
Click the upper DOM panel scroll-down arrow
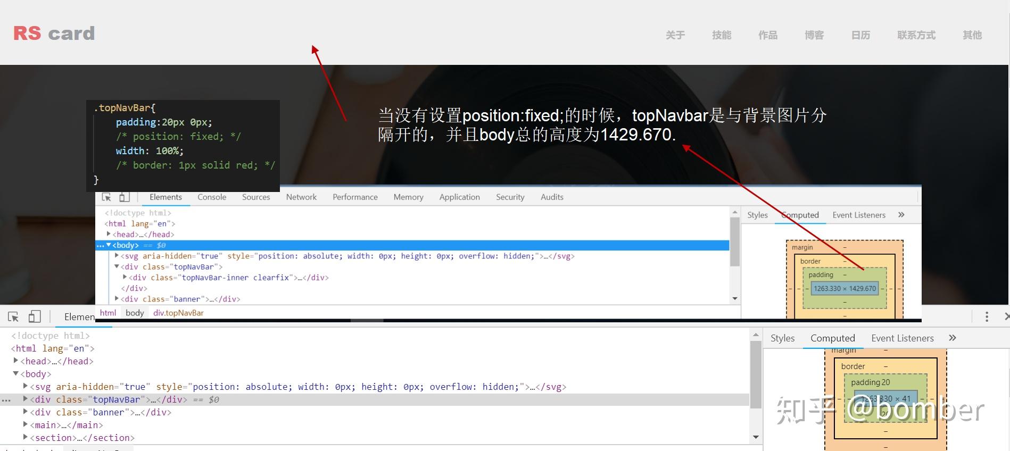(x=735, y=299)
